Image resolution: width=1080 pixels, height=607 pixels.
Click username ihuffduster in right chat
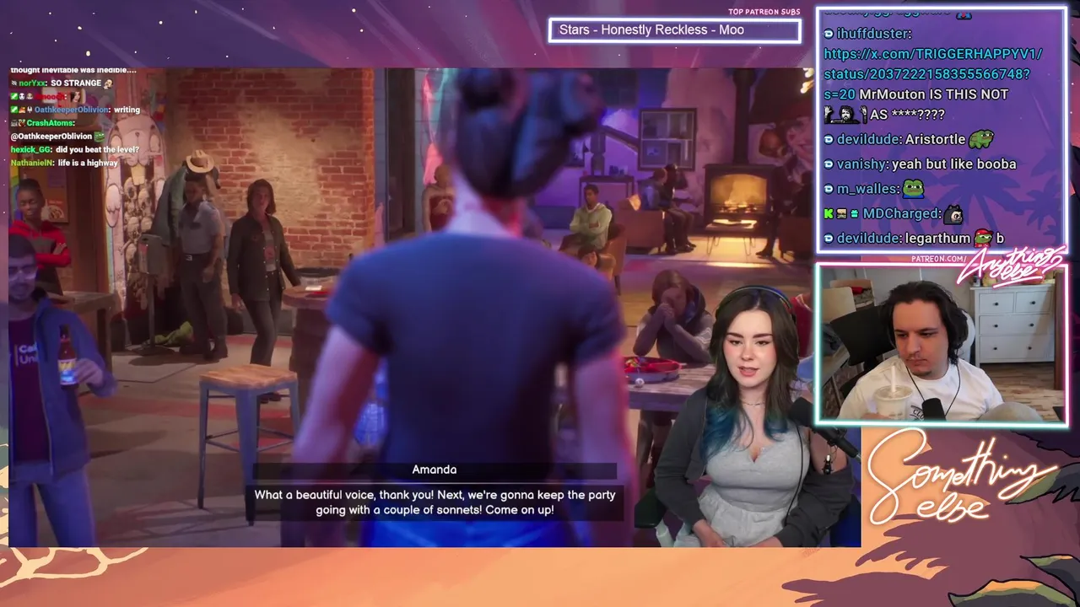[x=874, y=34]
